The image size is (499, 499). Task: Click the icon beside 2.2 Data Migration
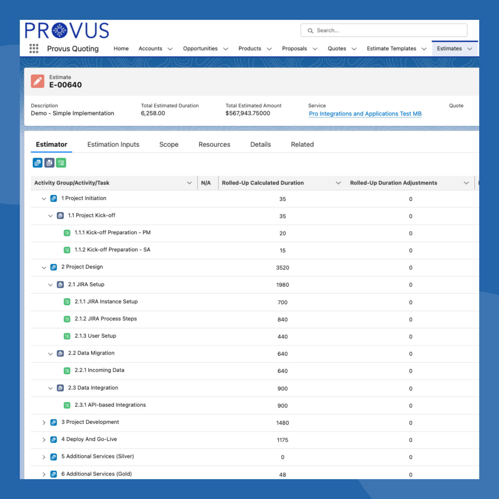click(60, 354)
